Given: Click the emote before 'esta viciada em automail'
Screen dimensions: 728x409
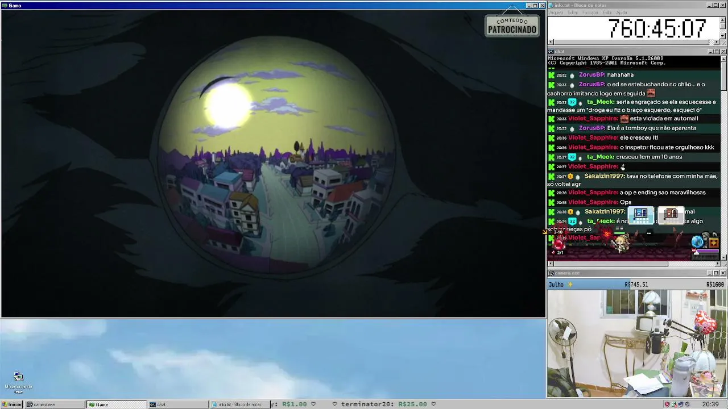Looking at the screenshot, I should pyautogui.click(x=624, y=119).
